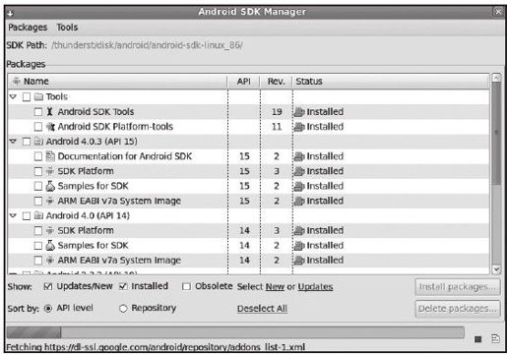Check the API 15 Samples for SDK checkbox
This screenshot has width=507, height=354.
click(x=38, y=186)
